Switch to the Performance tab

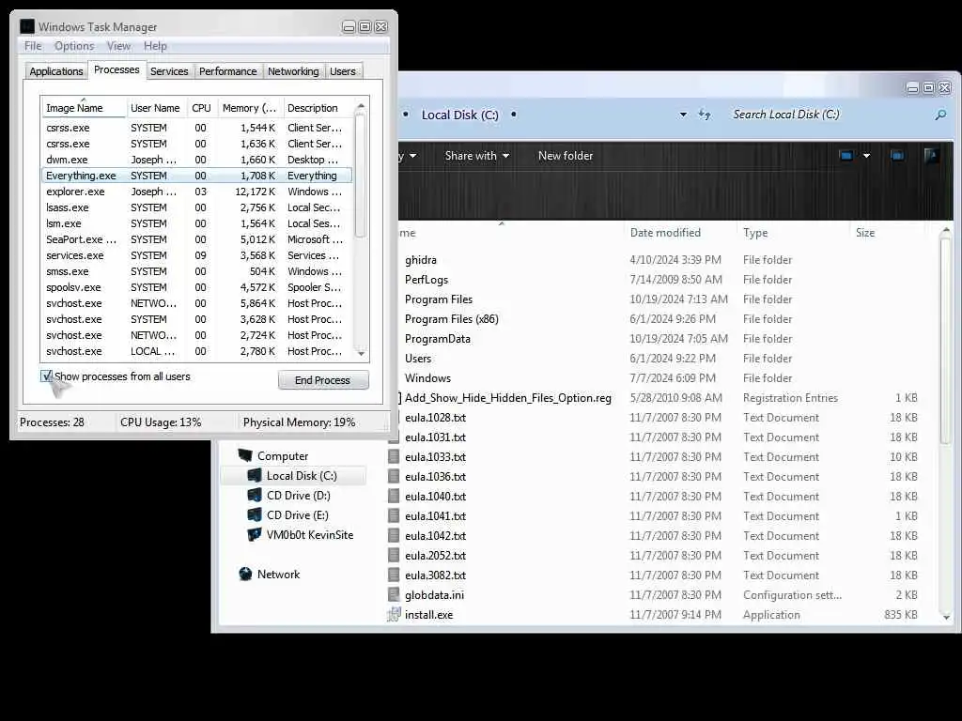227,71
